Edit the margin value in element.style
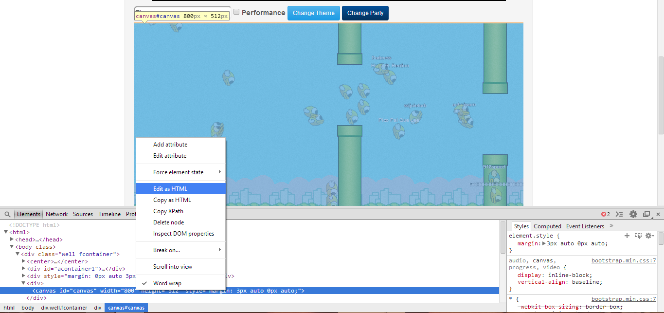The height and width of the screenshot is (313, 664). [577, 243]
